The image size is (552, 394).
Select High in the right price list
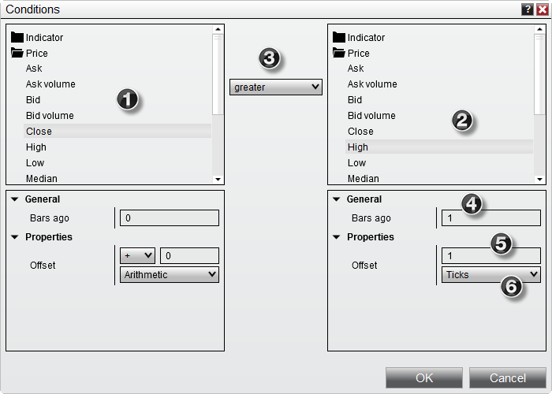pos(358,147)
